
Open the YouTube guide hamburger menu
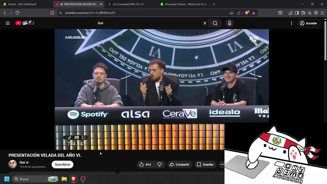(8, 23)
